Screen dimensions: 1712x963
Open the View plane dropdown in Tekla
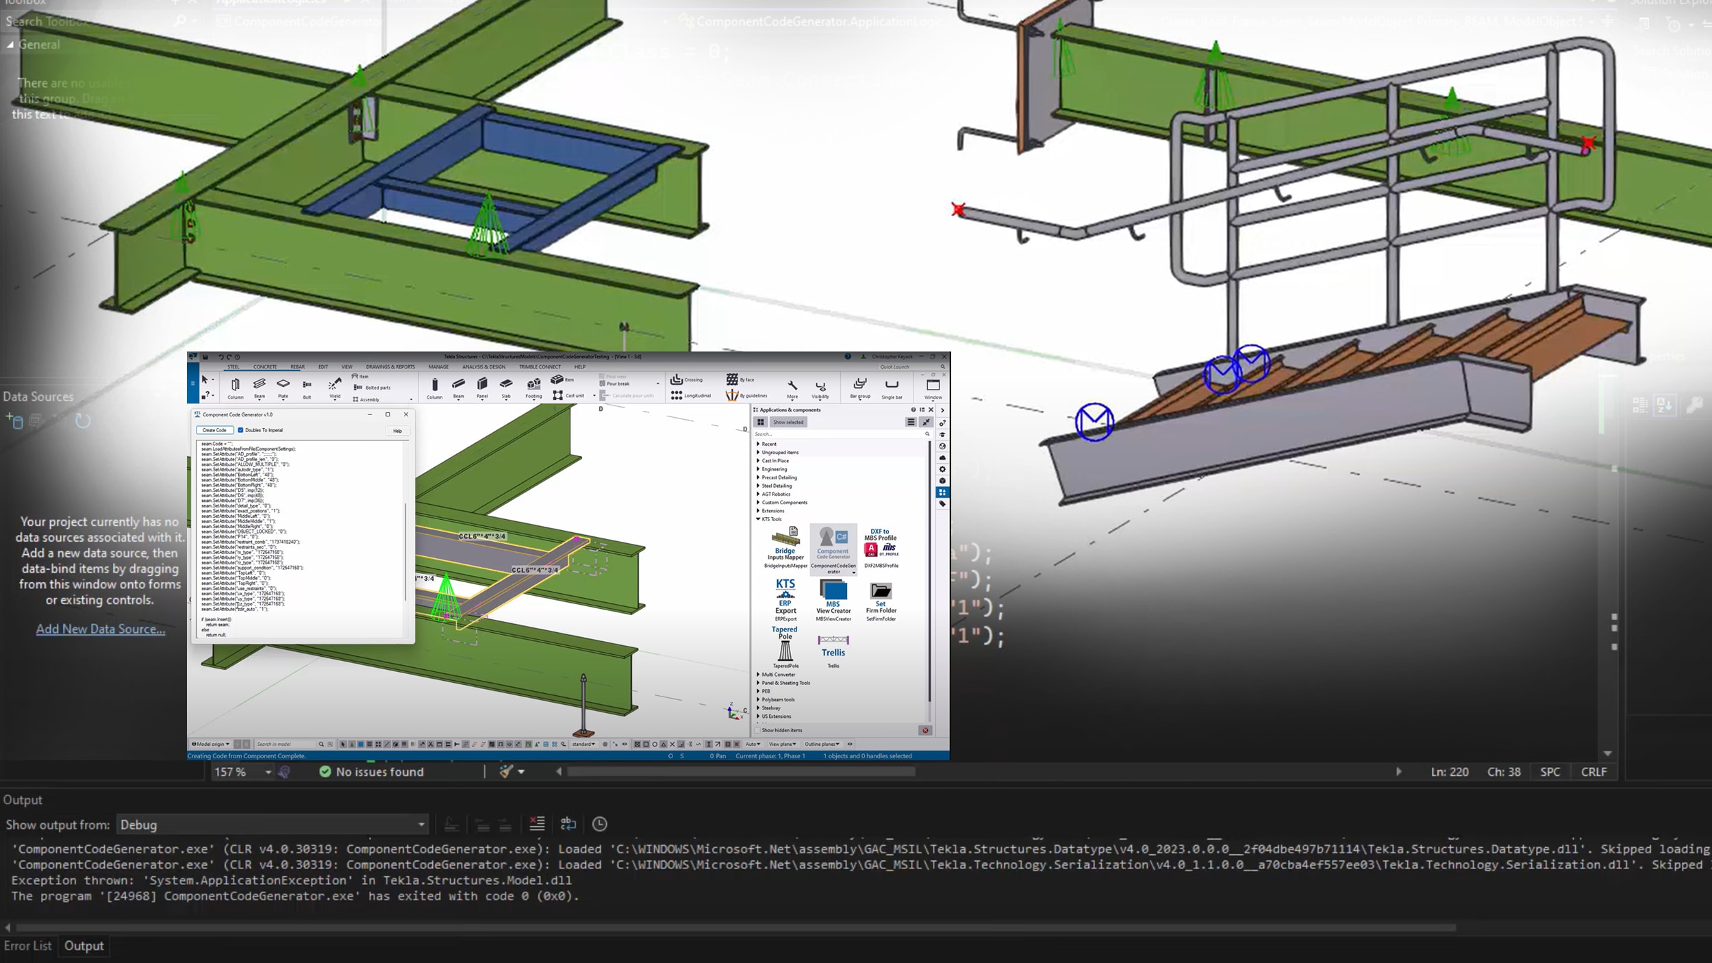782,744
